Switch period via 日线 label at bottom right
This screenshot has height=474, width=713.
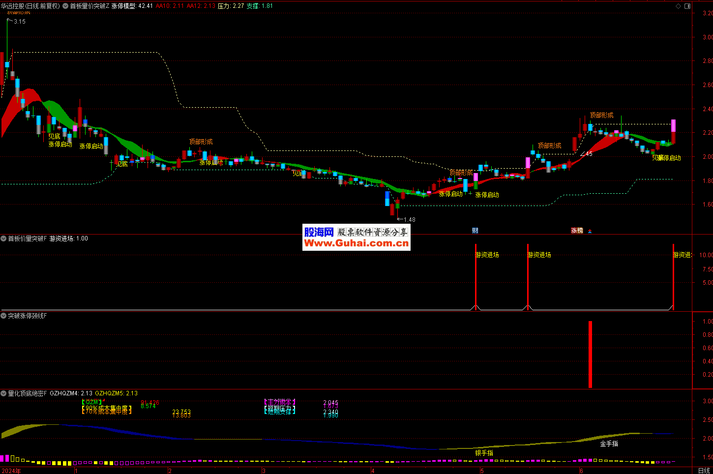pyautogui.click(x=704, y=471)
